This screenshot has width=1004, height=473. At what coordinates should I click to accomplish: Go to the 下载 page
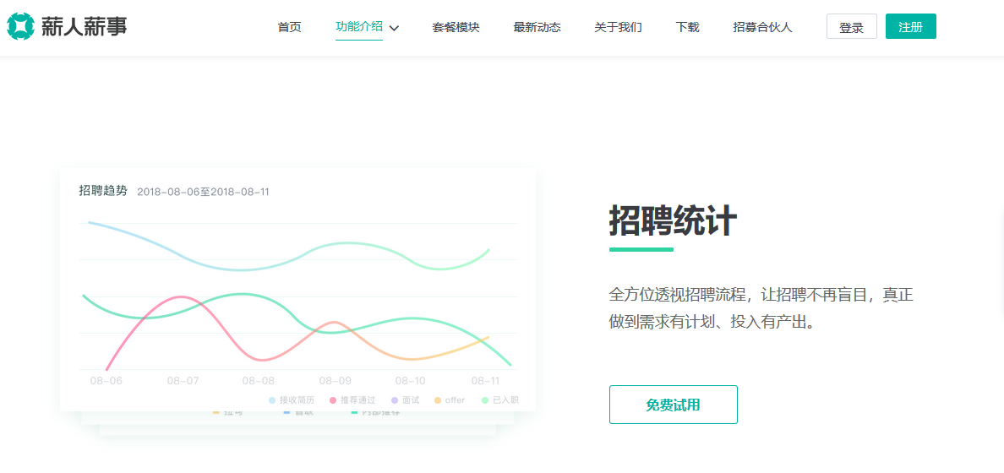(x=687, y=27)
